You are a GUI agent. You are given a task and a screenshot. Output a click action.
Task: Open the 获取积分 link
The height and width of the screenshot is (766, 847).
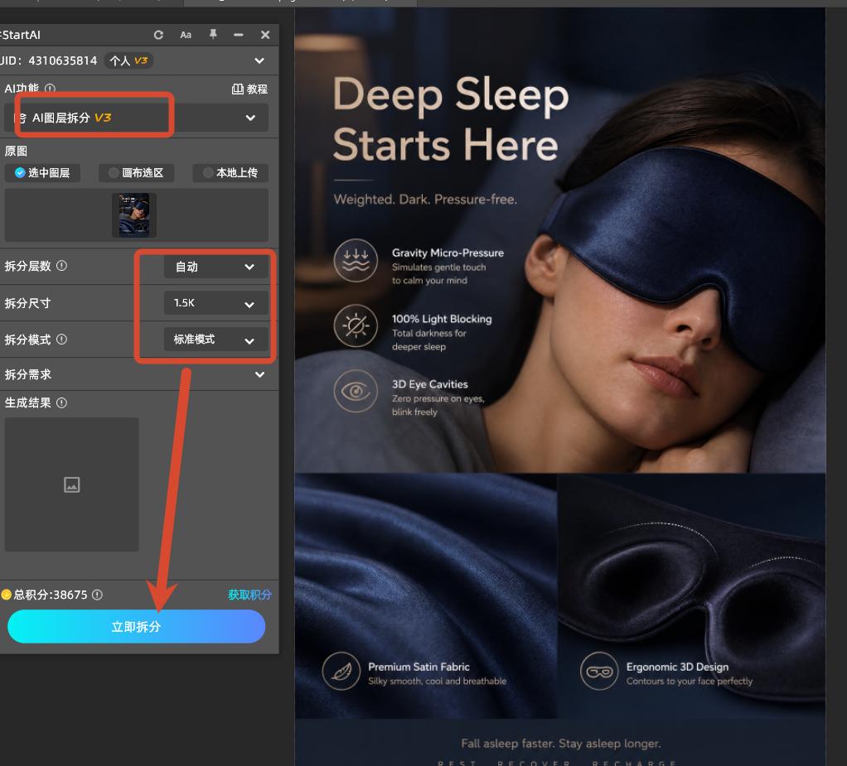249,595
